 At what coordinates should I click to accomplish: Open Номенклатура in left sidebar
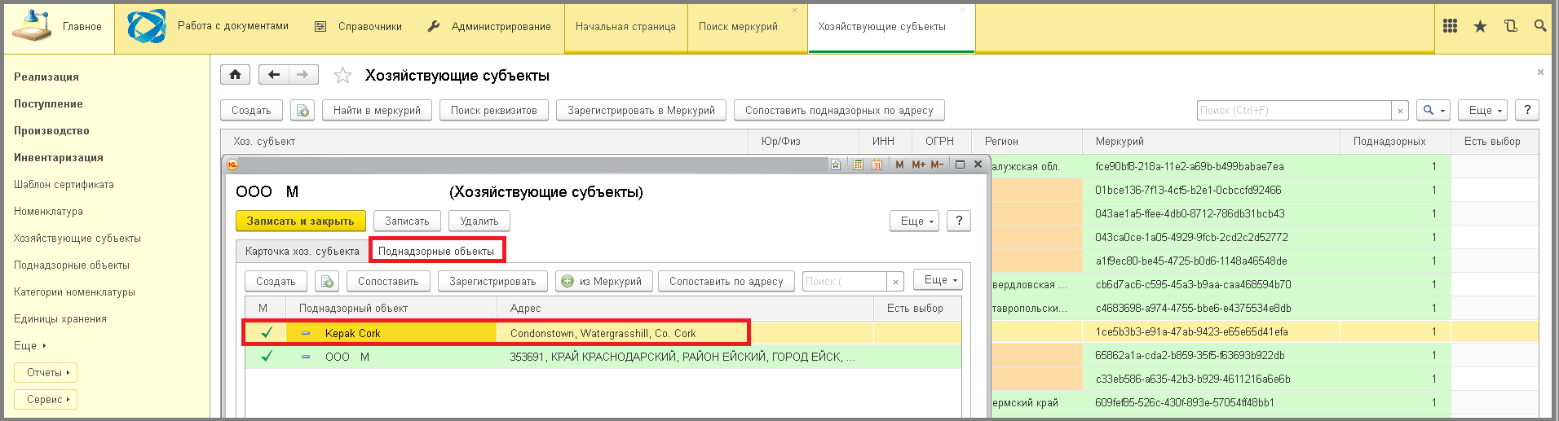48,211
